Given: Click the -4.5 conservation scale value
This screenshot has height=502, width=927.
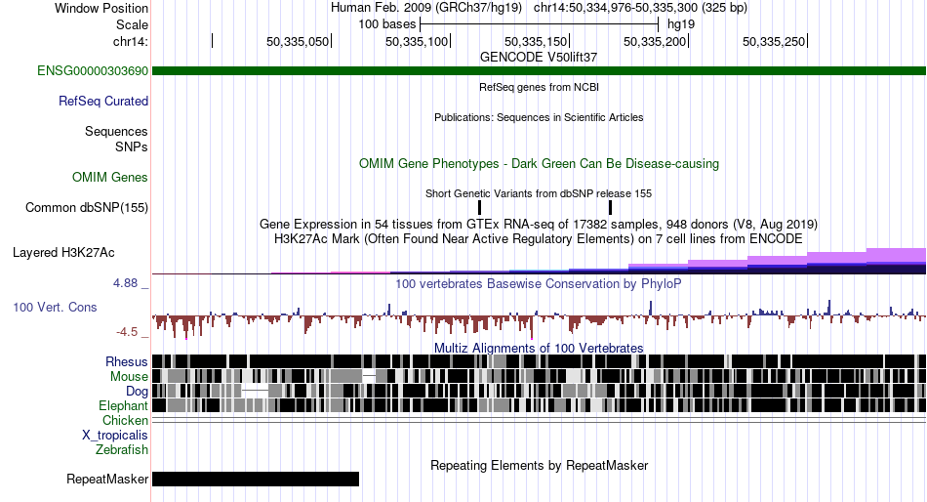Looking at the screenshot, I should [127, 331].
